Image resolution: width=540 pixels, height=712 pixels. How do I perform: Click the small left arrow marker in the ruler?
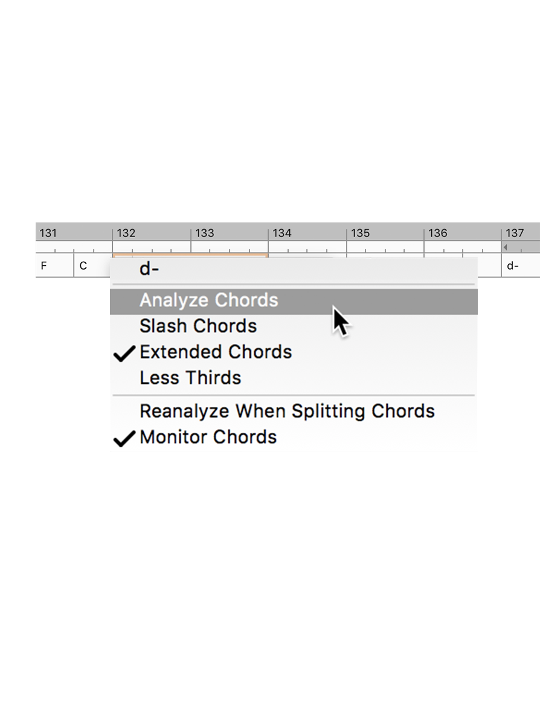click(505, 247)
